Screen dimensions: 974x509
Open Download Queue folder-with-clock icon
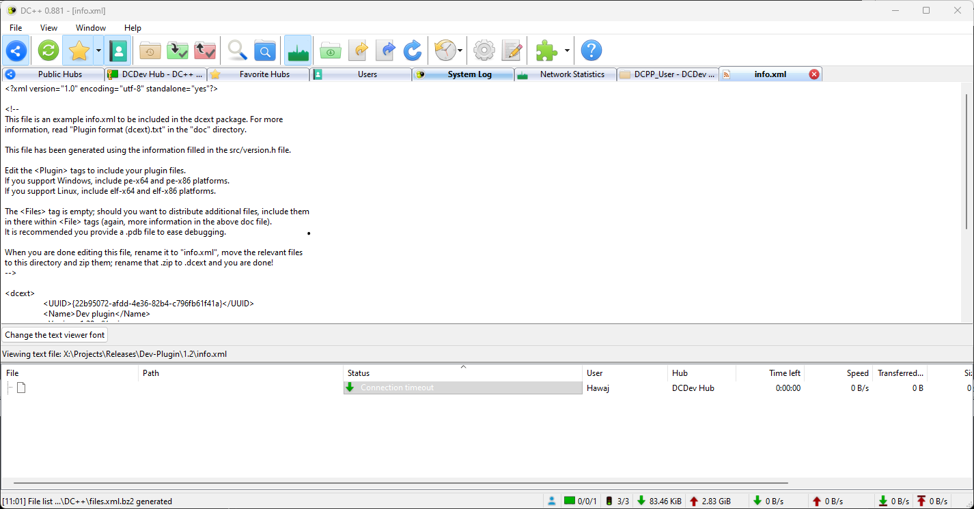point(150,50)
